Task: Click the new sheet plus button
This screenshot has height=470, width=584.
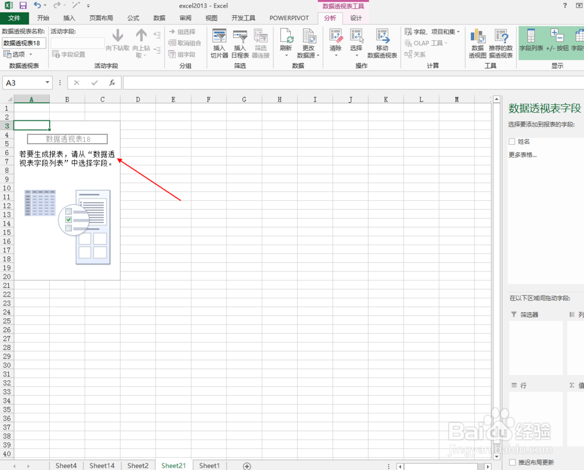Action: [246, 466]
